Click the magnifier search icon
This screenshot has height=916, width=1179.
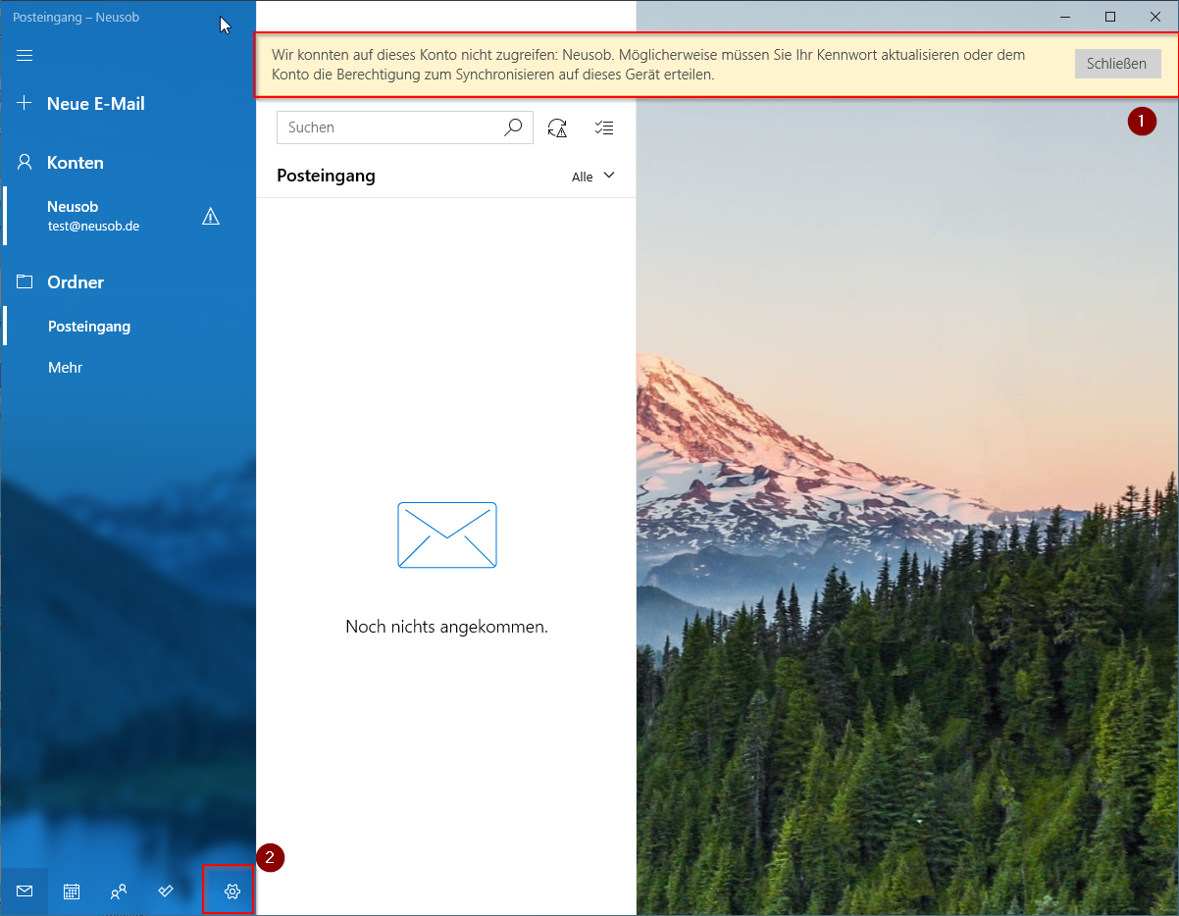pos(513,127)
